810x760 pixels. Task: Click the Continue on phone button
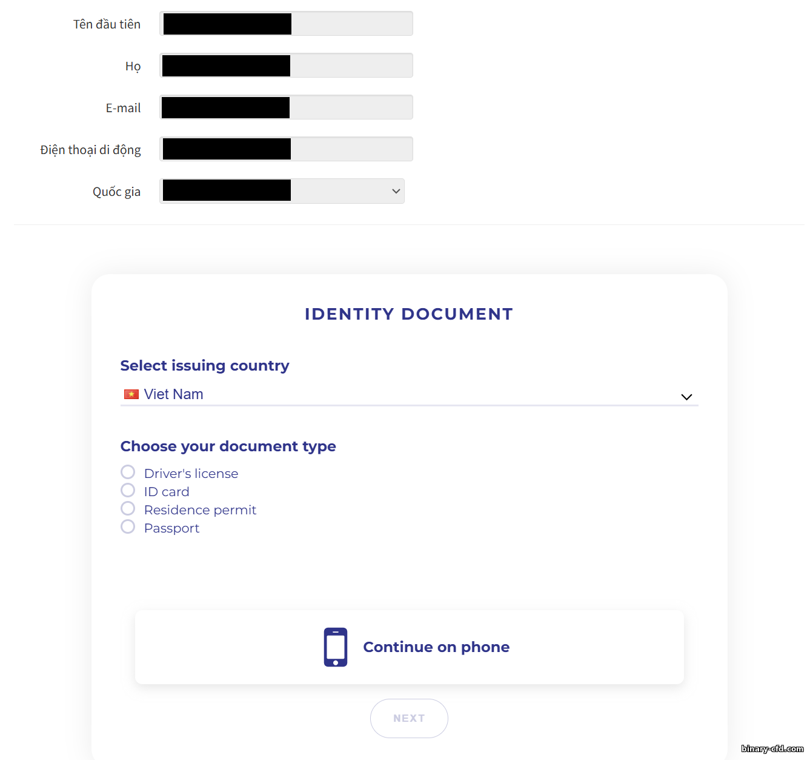point(410,647)
